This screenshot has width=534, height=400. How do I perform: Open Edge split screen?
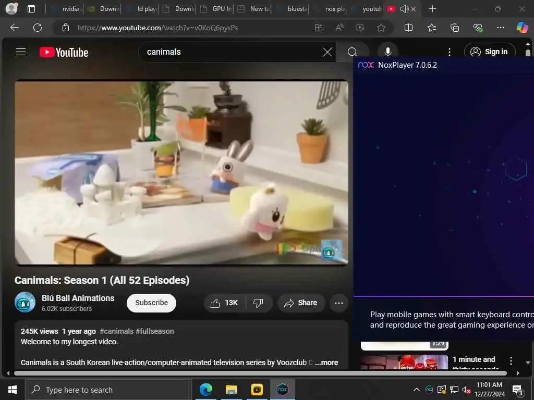(x=408, y=28)
